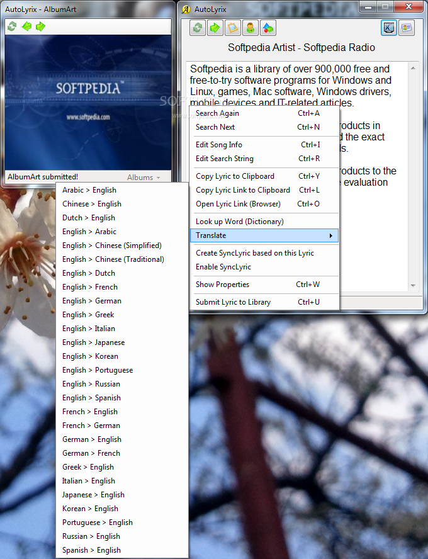Pick English > Italian translation

click(122, 329)
